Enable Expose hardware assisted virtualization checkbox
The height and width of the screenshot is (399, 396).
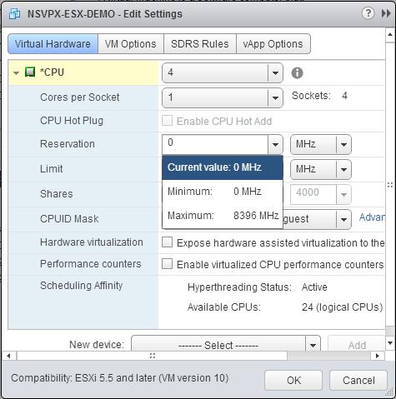tap(167, 242)
